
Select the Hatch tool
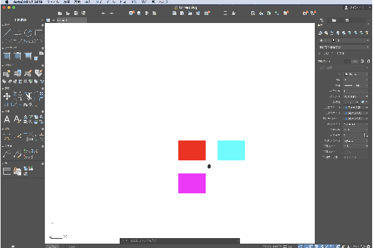[x=7, y=56]
